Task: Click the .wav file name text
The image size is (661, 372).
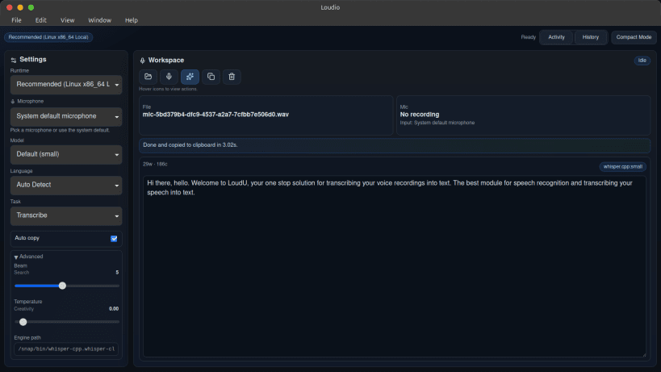Action: (x=215, y=115)
